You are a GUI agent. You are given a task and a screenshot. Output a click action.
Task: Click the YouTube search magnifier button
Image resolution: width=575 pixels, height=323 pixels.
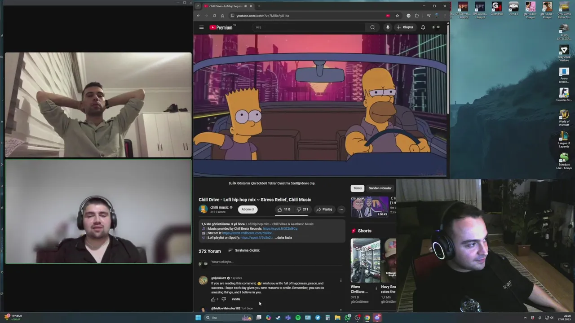372,27
